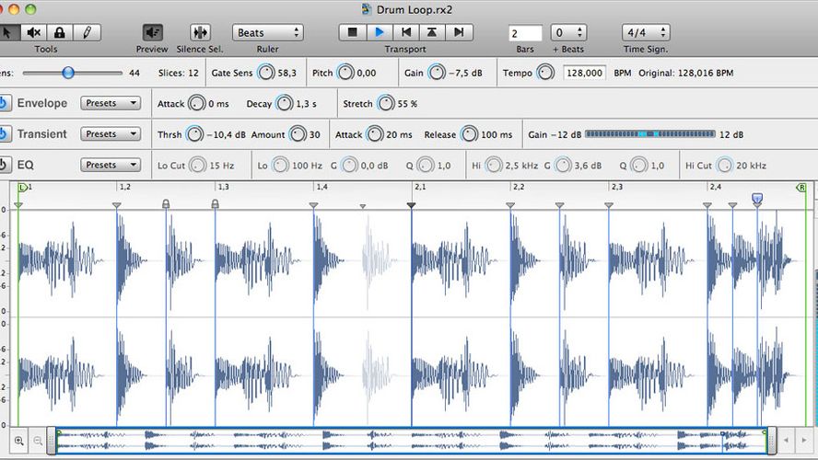Click the Sensitivity slider handle
The height and width of the screenshot is (460, 818).
click(68, 73)
